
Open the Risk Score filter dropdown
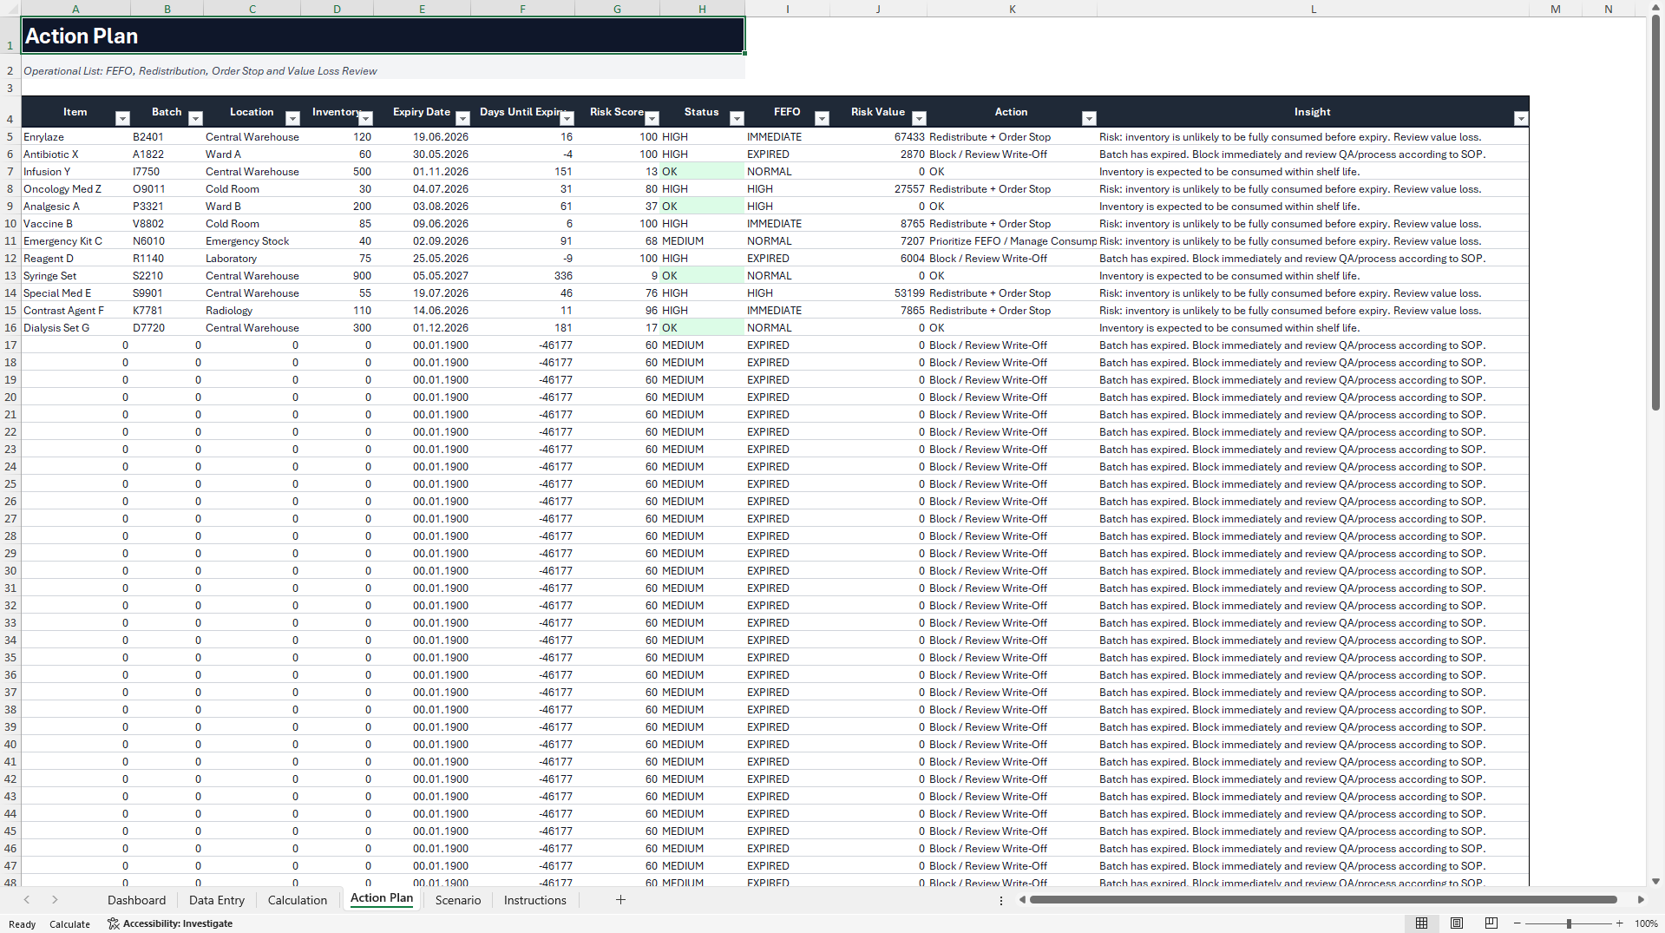(652, 119)
